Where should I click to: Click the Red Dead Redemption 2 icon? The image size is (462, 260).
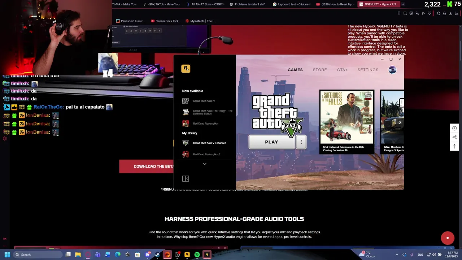[x=186, y=154]
